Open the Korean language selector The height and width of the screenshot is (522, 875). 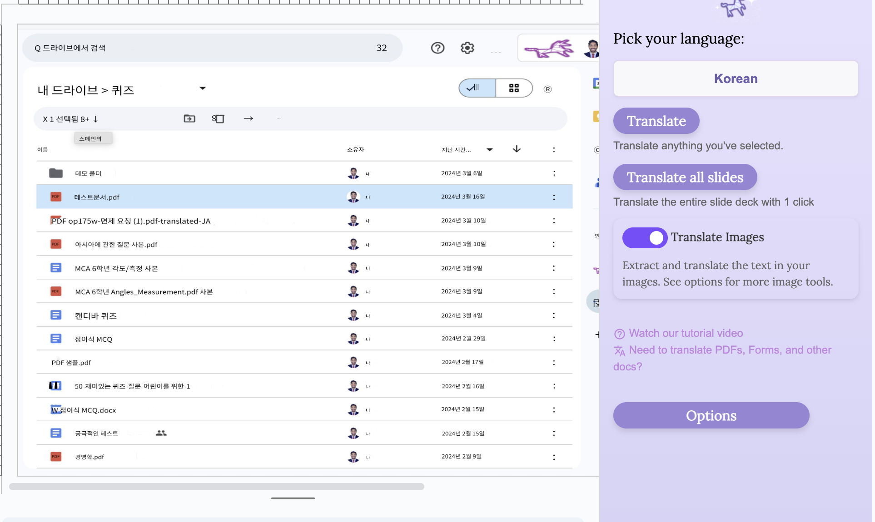pyautogui.click(x=735, y=79)
